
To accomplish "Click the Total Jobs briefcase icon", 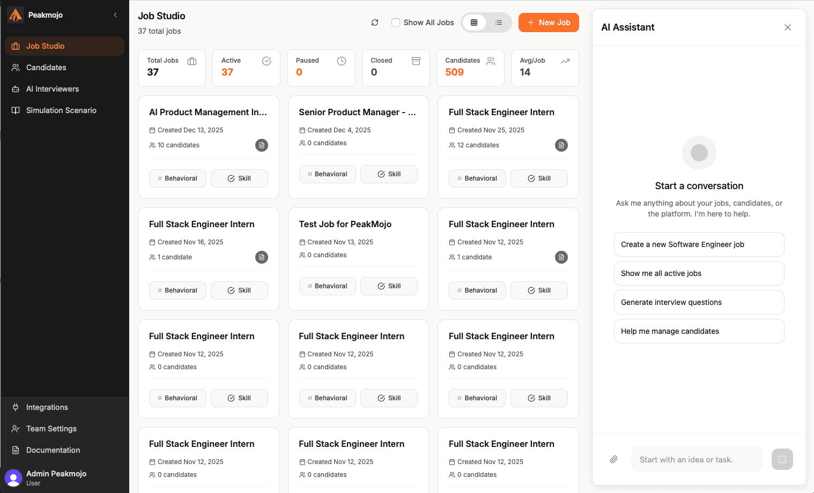I will click(192, 61).
